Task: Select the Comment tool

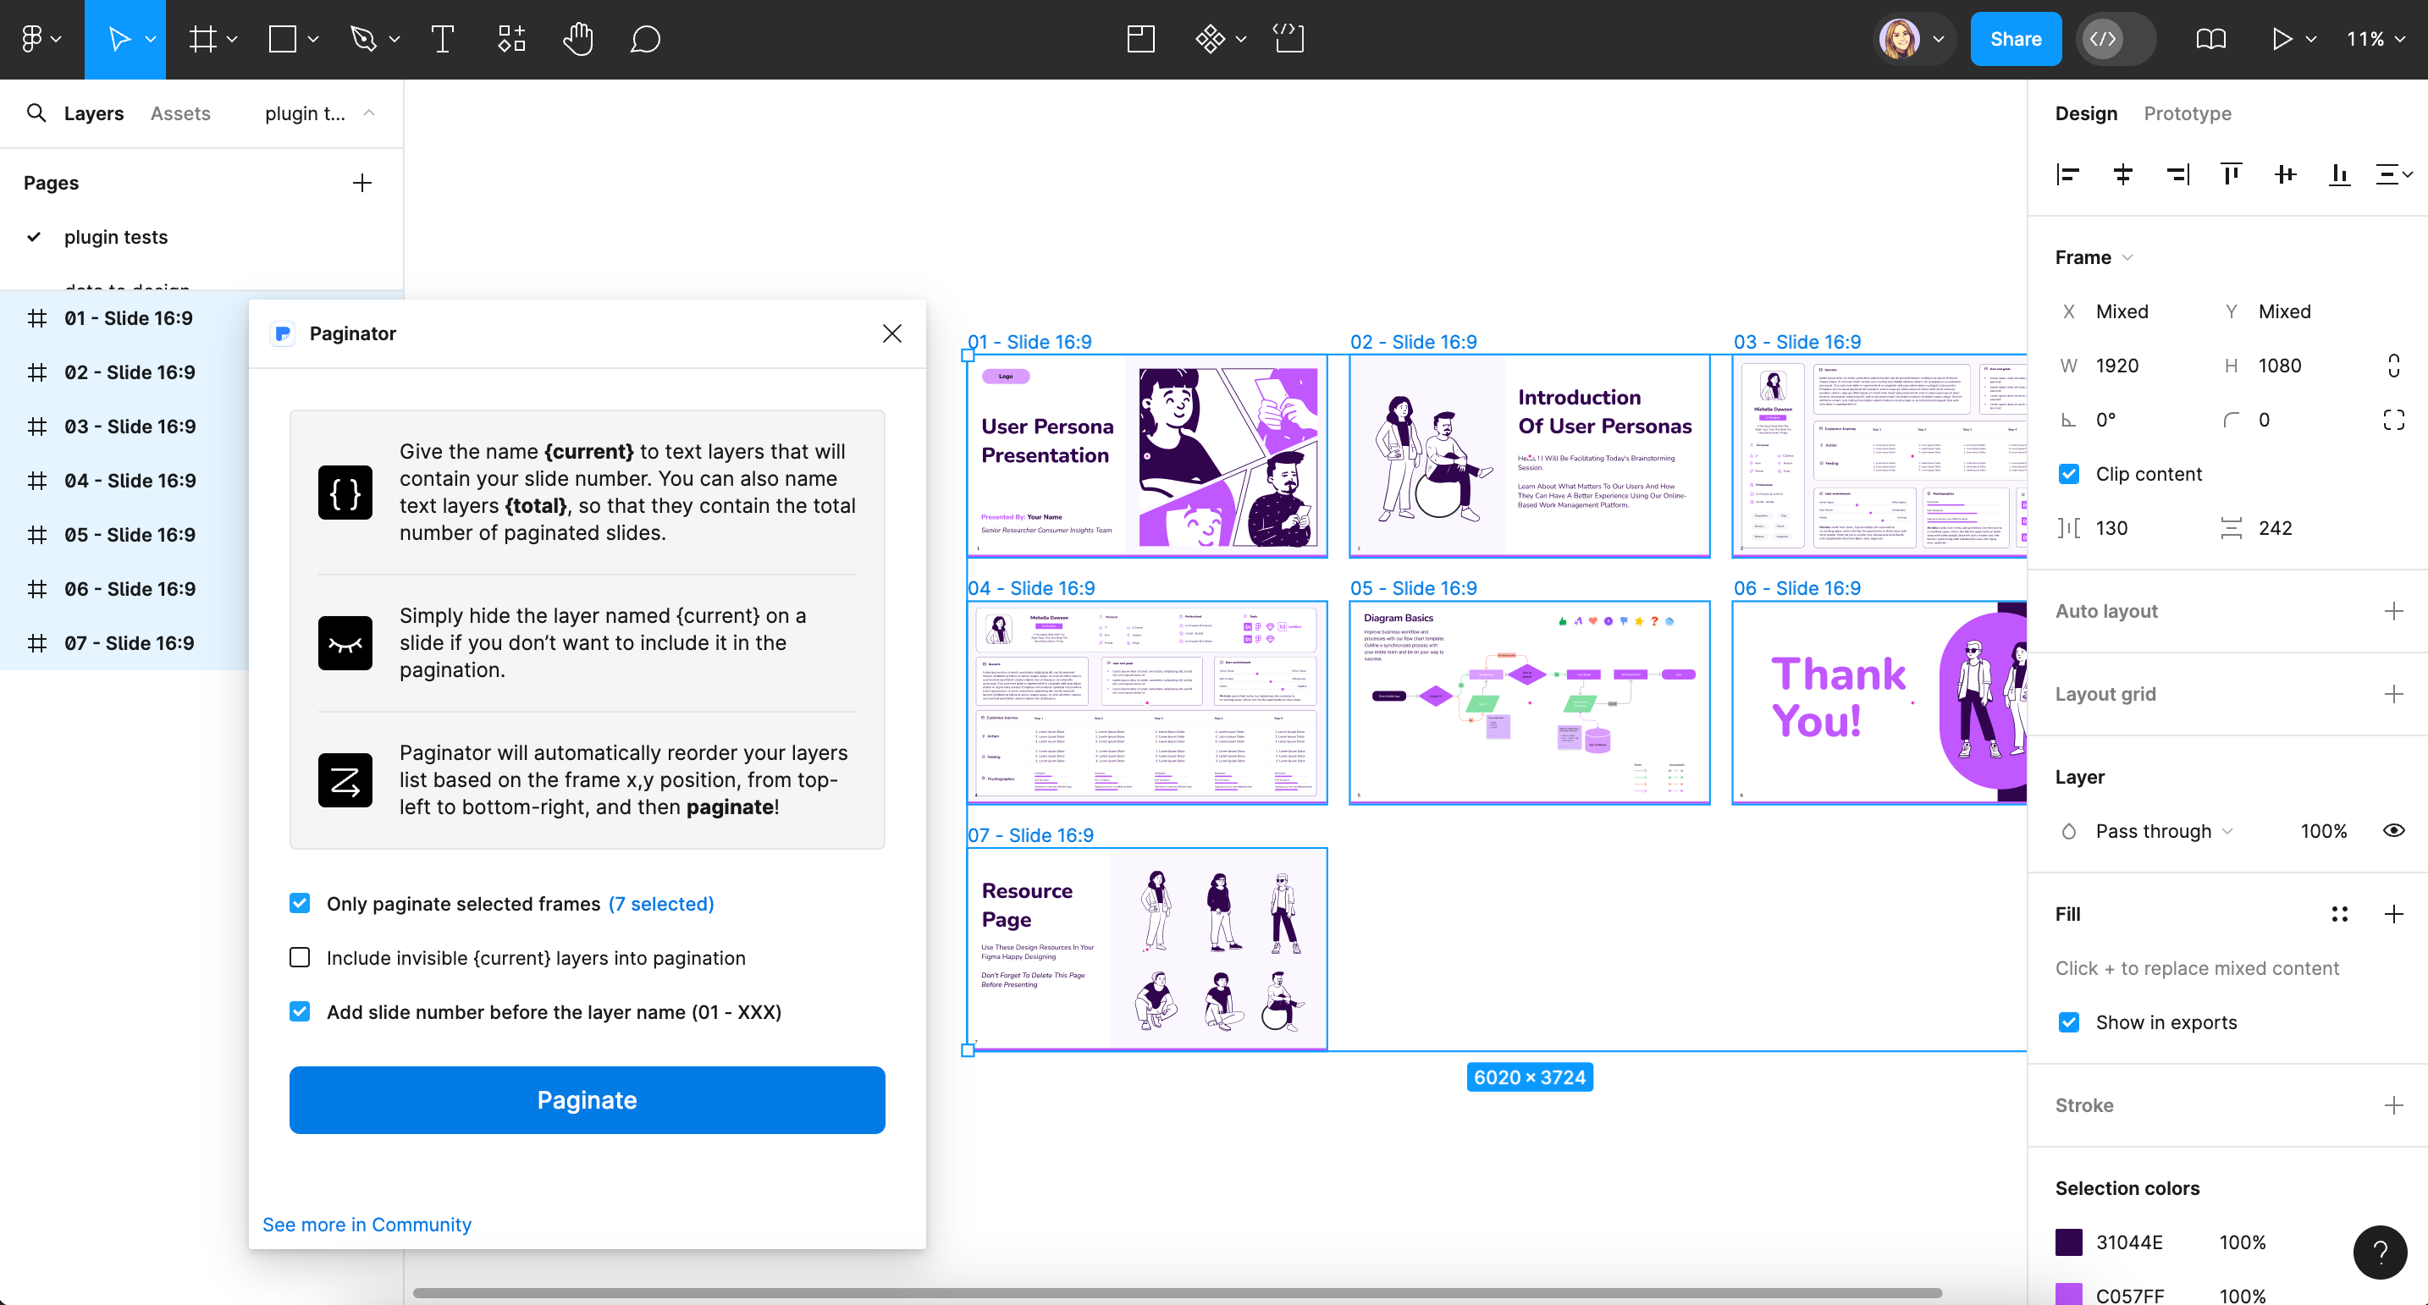Action: [x=645, y=39]
